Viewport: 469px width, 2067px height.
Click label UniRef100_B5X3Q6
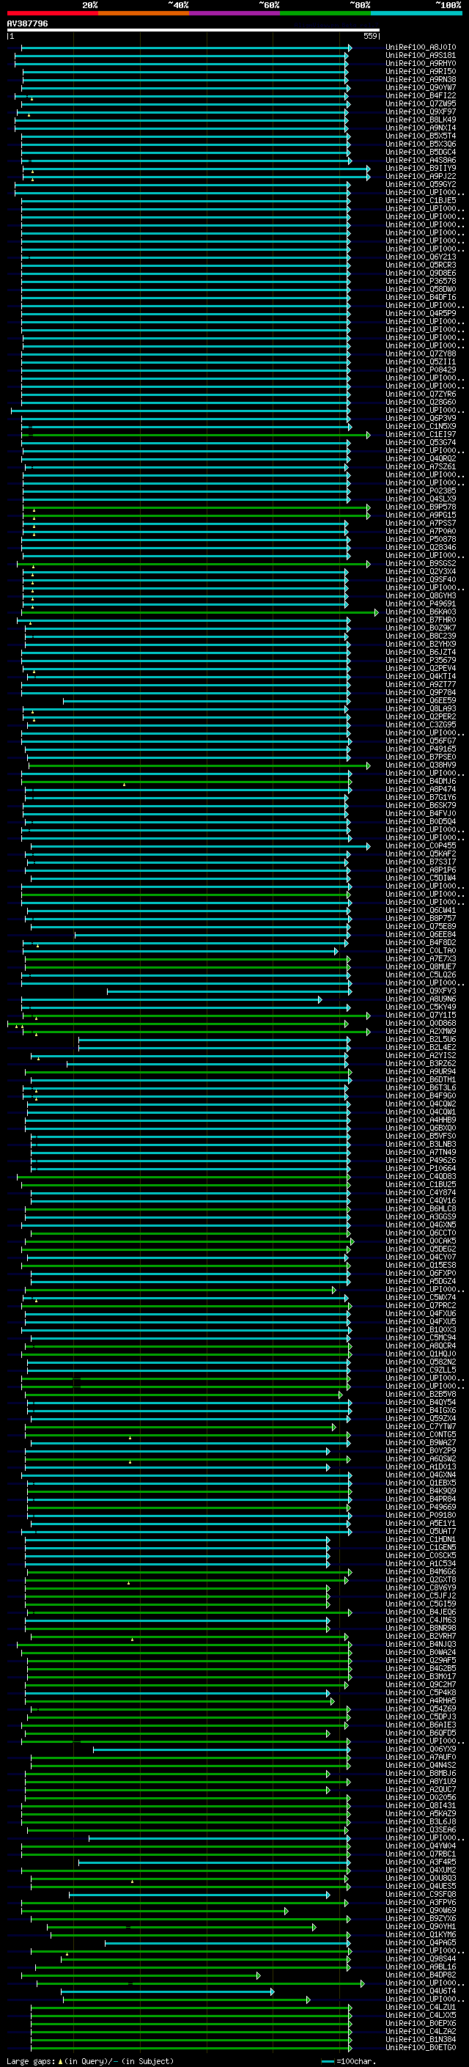click(x=421, y=144)
